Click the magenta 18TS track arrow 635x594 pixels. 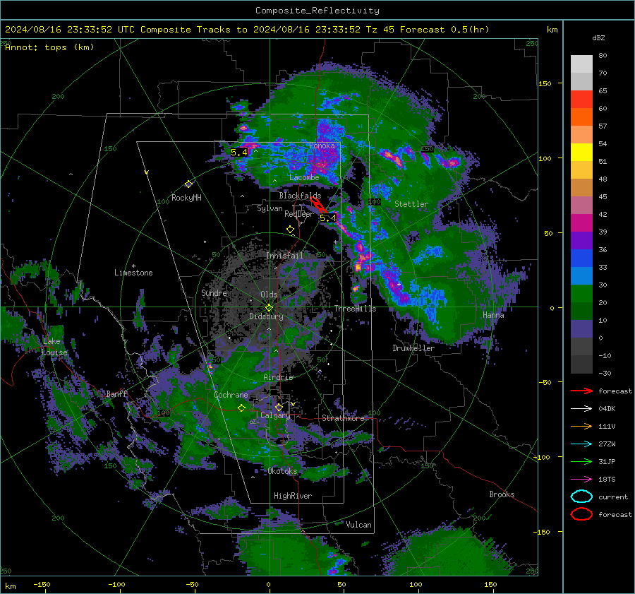(x=581, y=480)
